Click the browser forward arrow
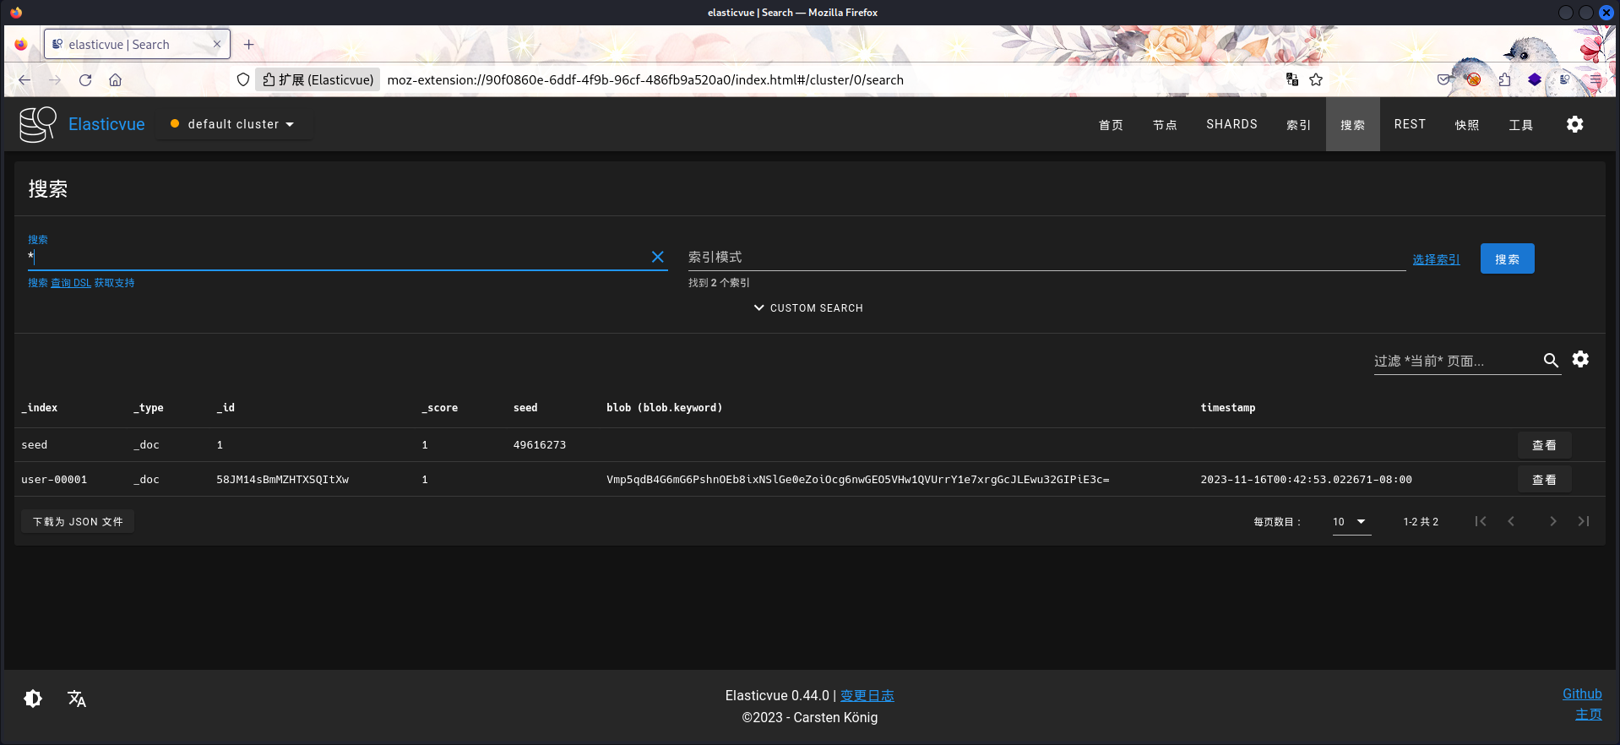Screen dimensions: 1620x745 click(55, 79)
